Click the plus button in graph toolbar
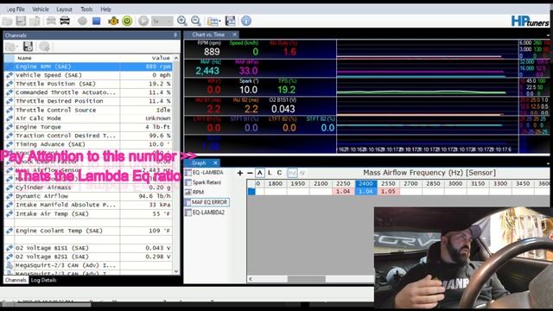The image size is (553, 311). [x=240, y=173]
